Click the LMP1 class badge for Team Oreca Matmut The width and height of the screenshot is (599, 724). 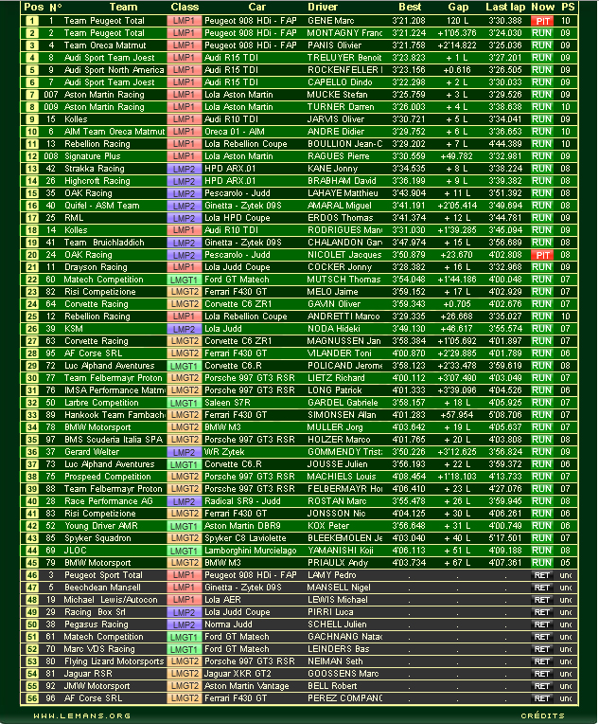coord(184,45)
